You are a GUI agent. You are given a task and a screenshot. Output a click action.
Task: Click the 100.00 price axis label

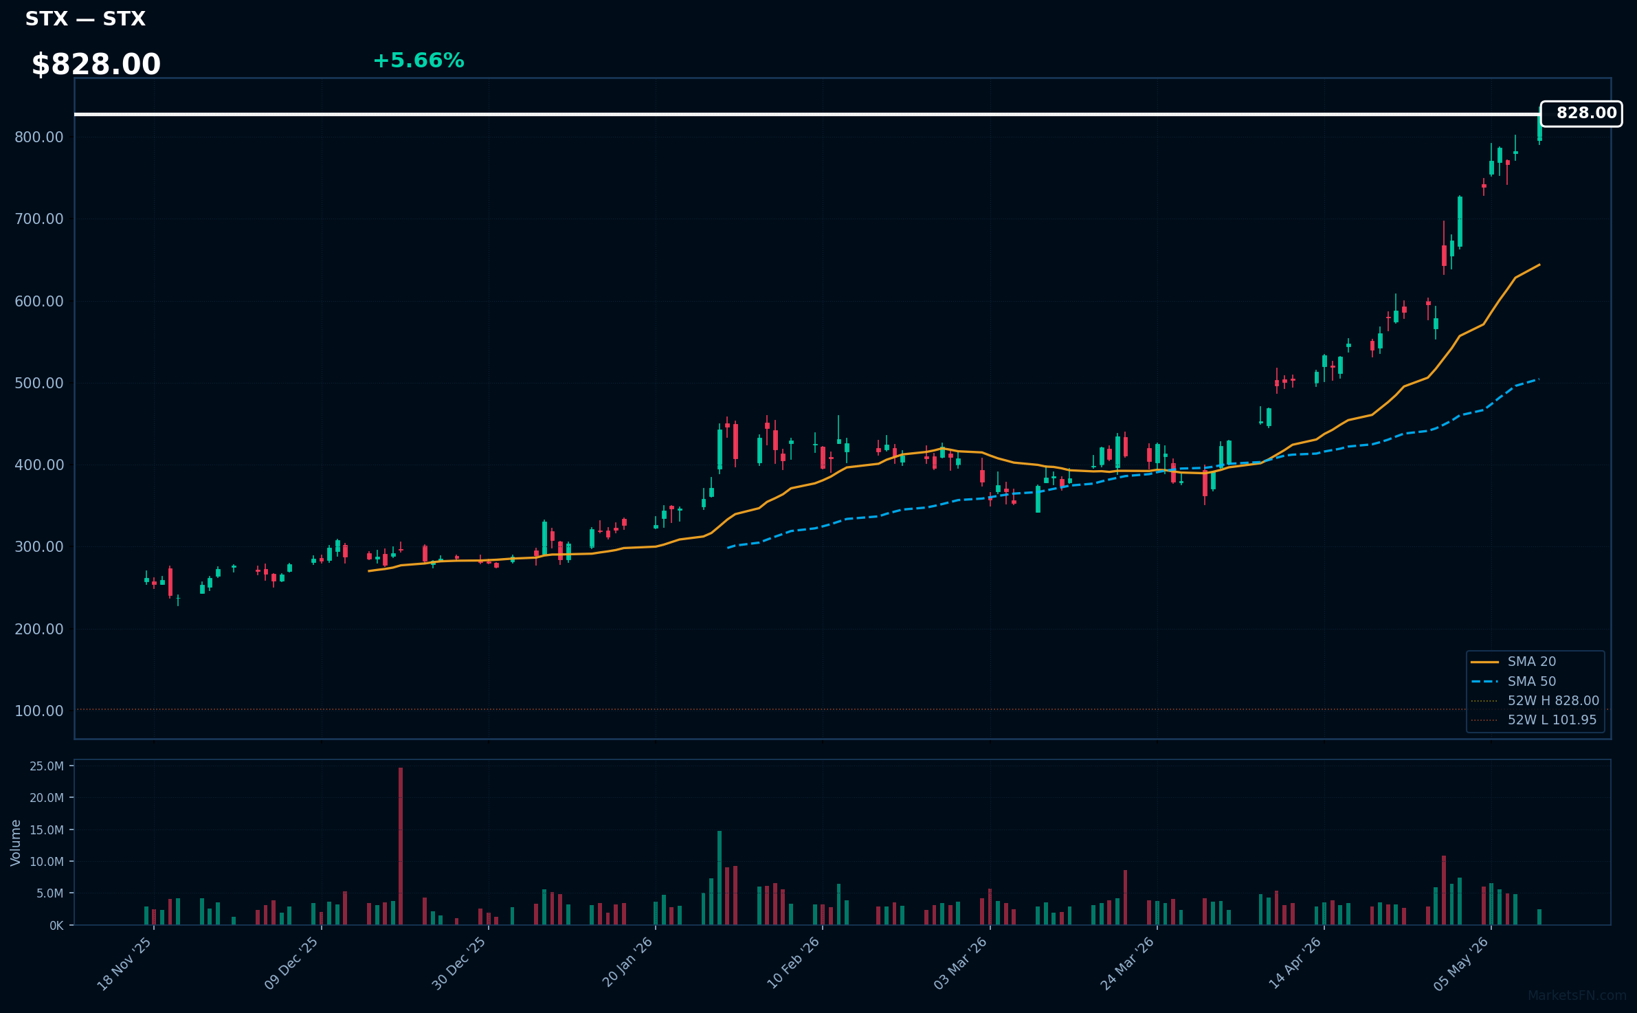[39, 711]
